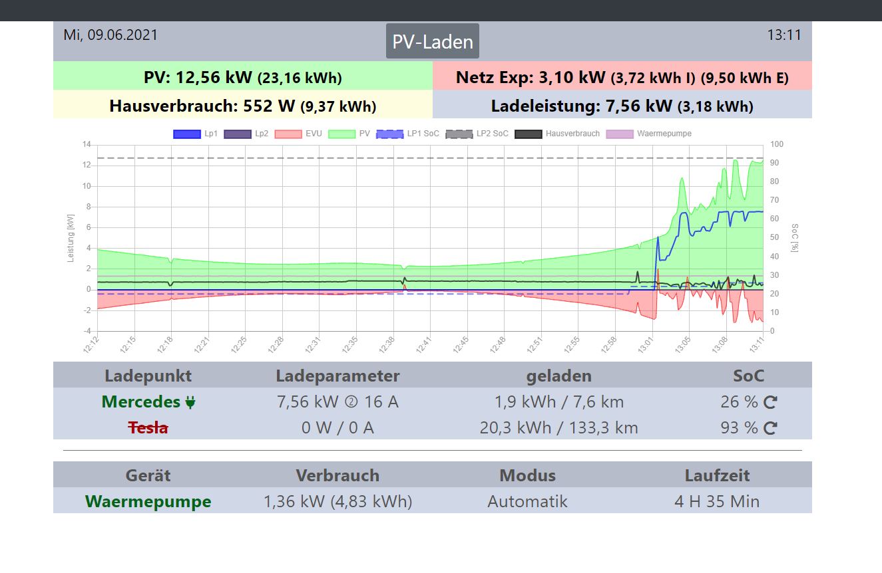The image size is (882, 573).
Task: Disable the Mercedes charge point
Action: (x=140, y=402)
